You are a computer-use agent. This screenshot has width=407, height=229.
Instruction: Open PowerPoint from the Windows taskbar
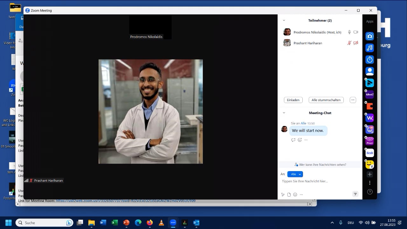coord(126,223)
